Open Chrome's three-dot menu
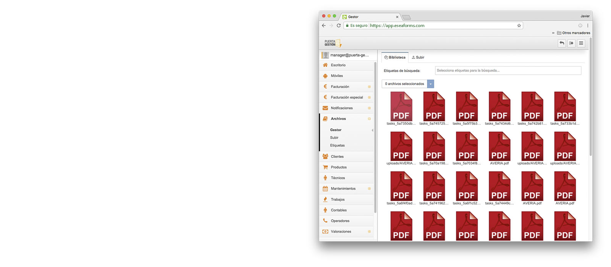The height and width of the screenshot is (267, 611). click(588, 26)
